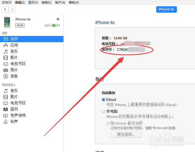195x152 pixels.
Task: Select 摘要 summary icon in settings
Action: pyautogui.click(x=6, y=39)
